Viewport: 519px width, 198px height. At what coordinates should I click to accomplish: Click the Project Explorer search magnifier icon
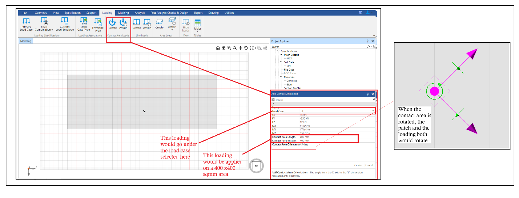point(368,47)
